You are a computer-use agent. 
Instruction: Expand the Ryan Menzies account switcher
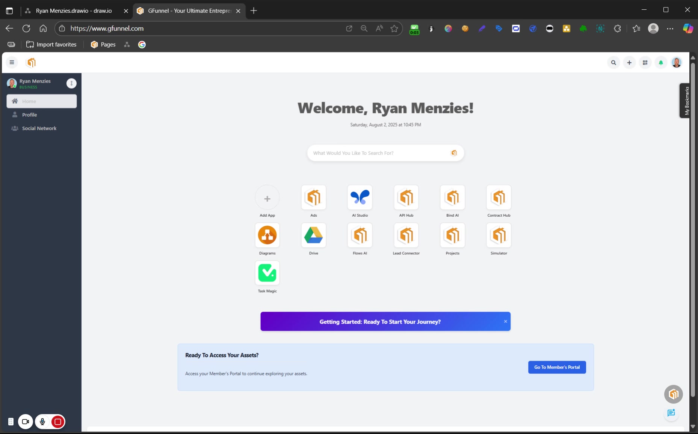[x=71, y=83]
